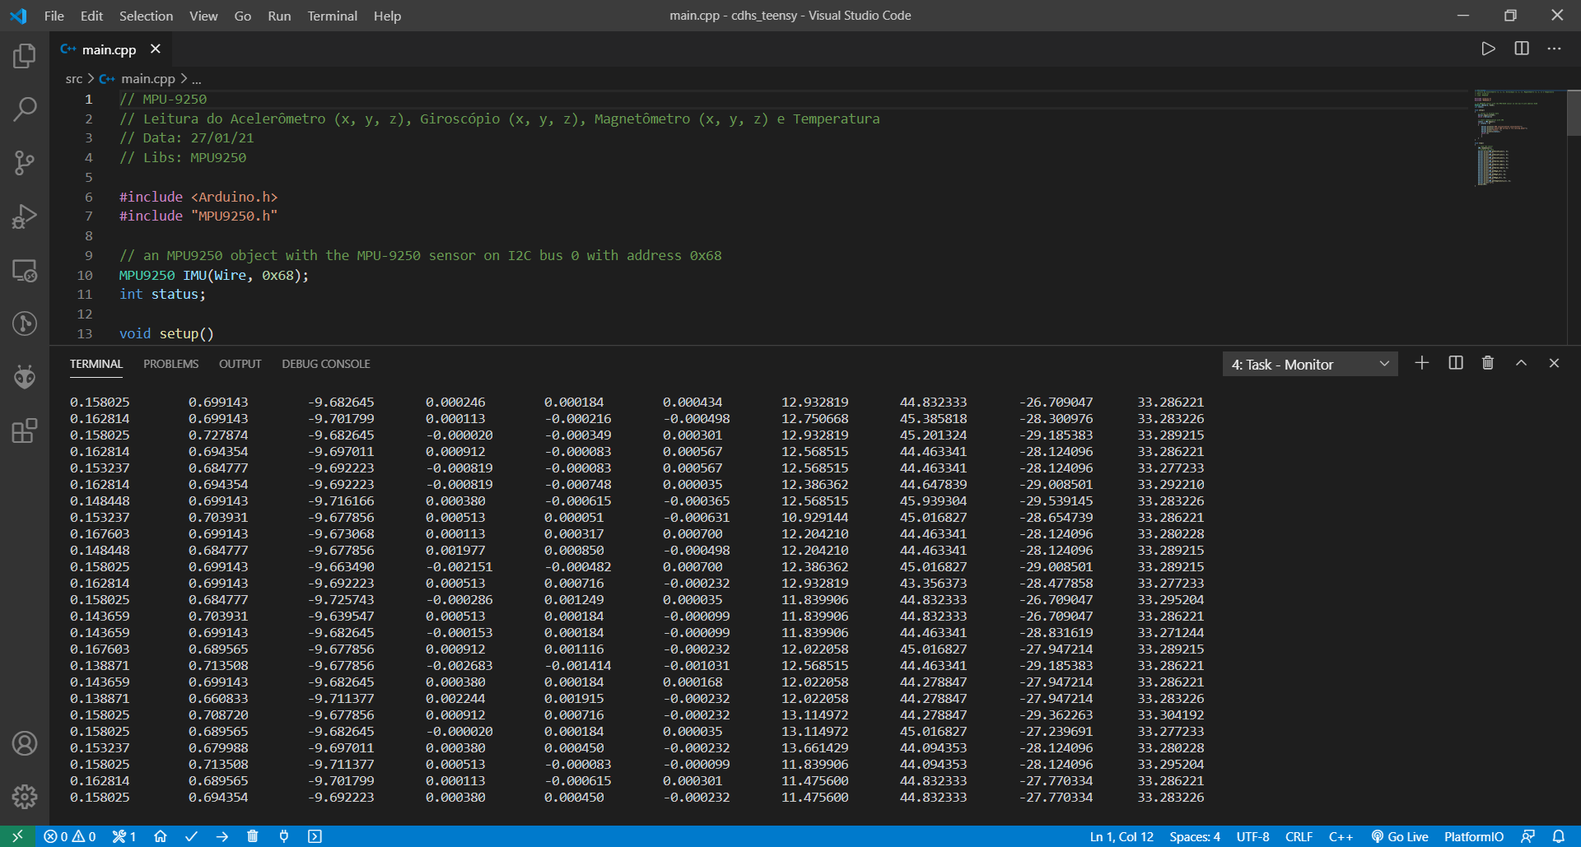Open notifications bell in status bar
The height and width of the screenshot is (847, 1581).
pos(1559,836)
